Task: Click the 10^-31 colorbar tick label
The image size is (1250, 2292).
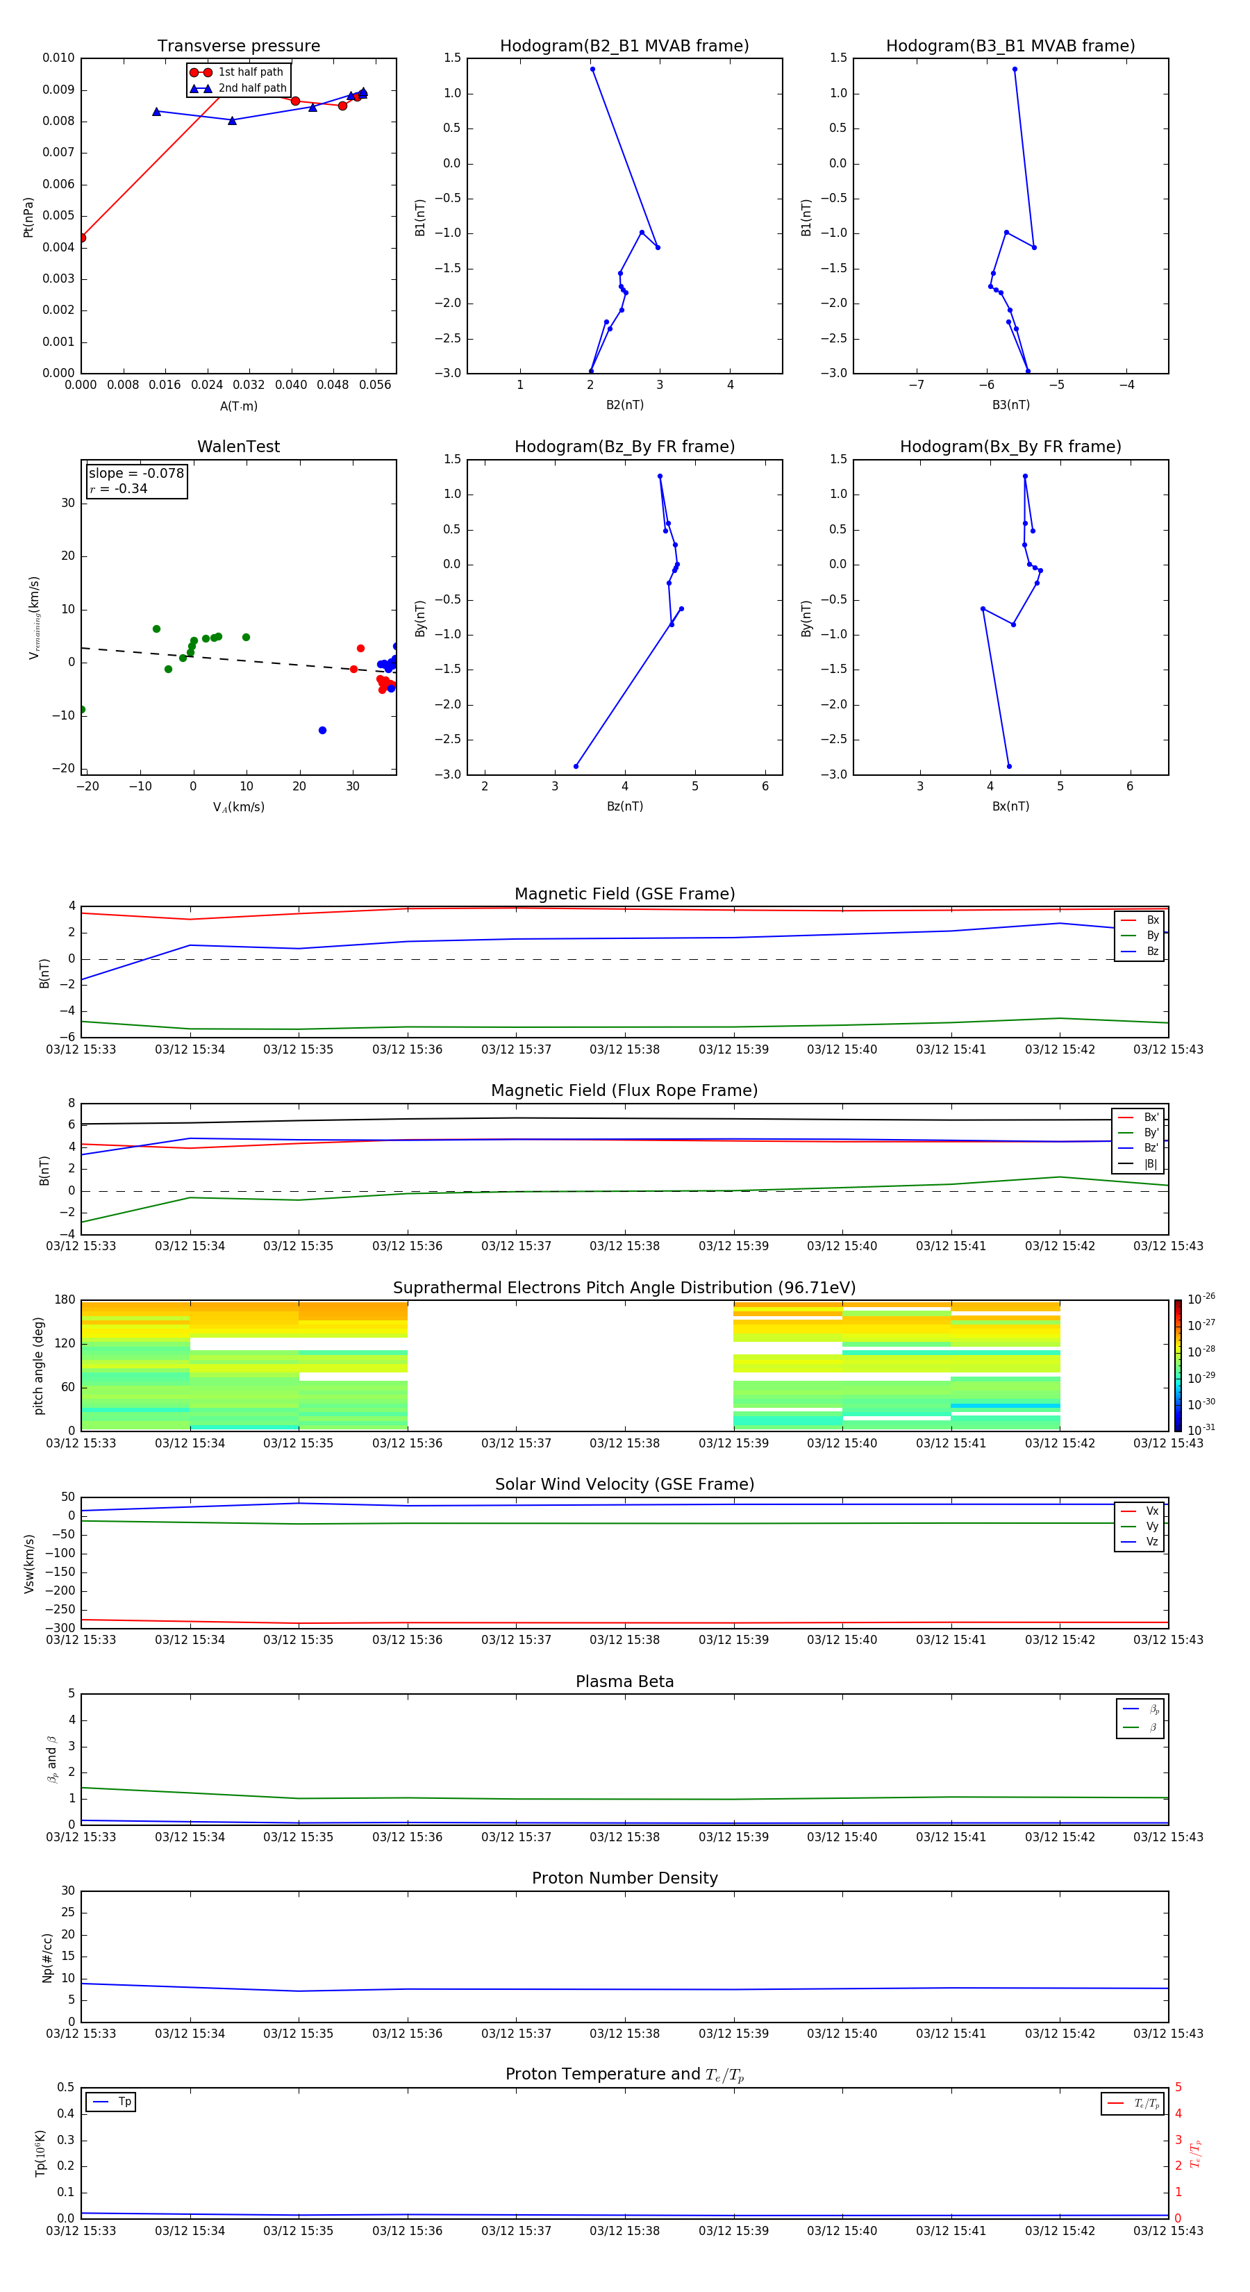Action: (x=1201, y=1430)
